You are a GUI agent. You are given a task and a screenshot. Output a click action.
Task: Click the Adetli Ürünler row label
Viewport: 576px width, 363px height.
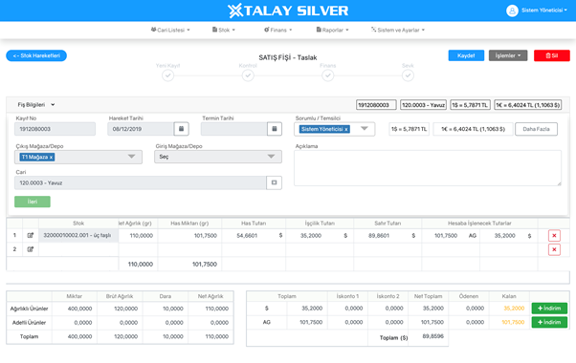pos(29,323)
